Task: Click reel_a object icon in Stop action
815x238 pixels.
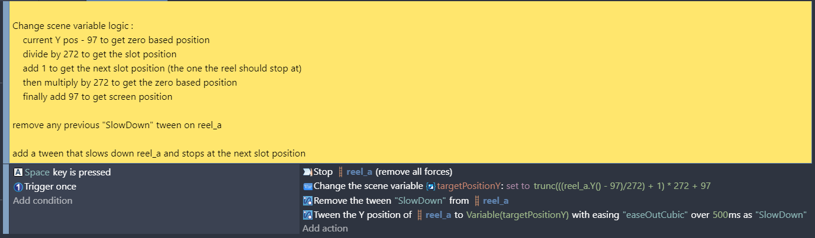Action: pos(340,172)
